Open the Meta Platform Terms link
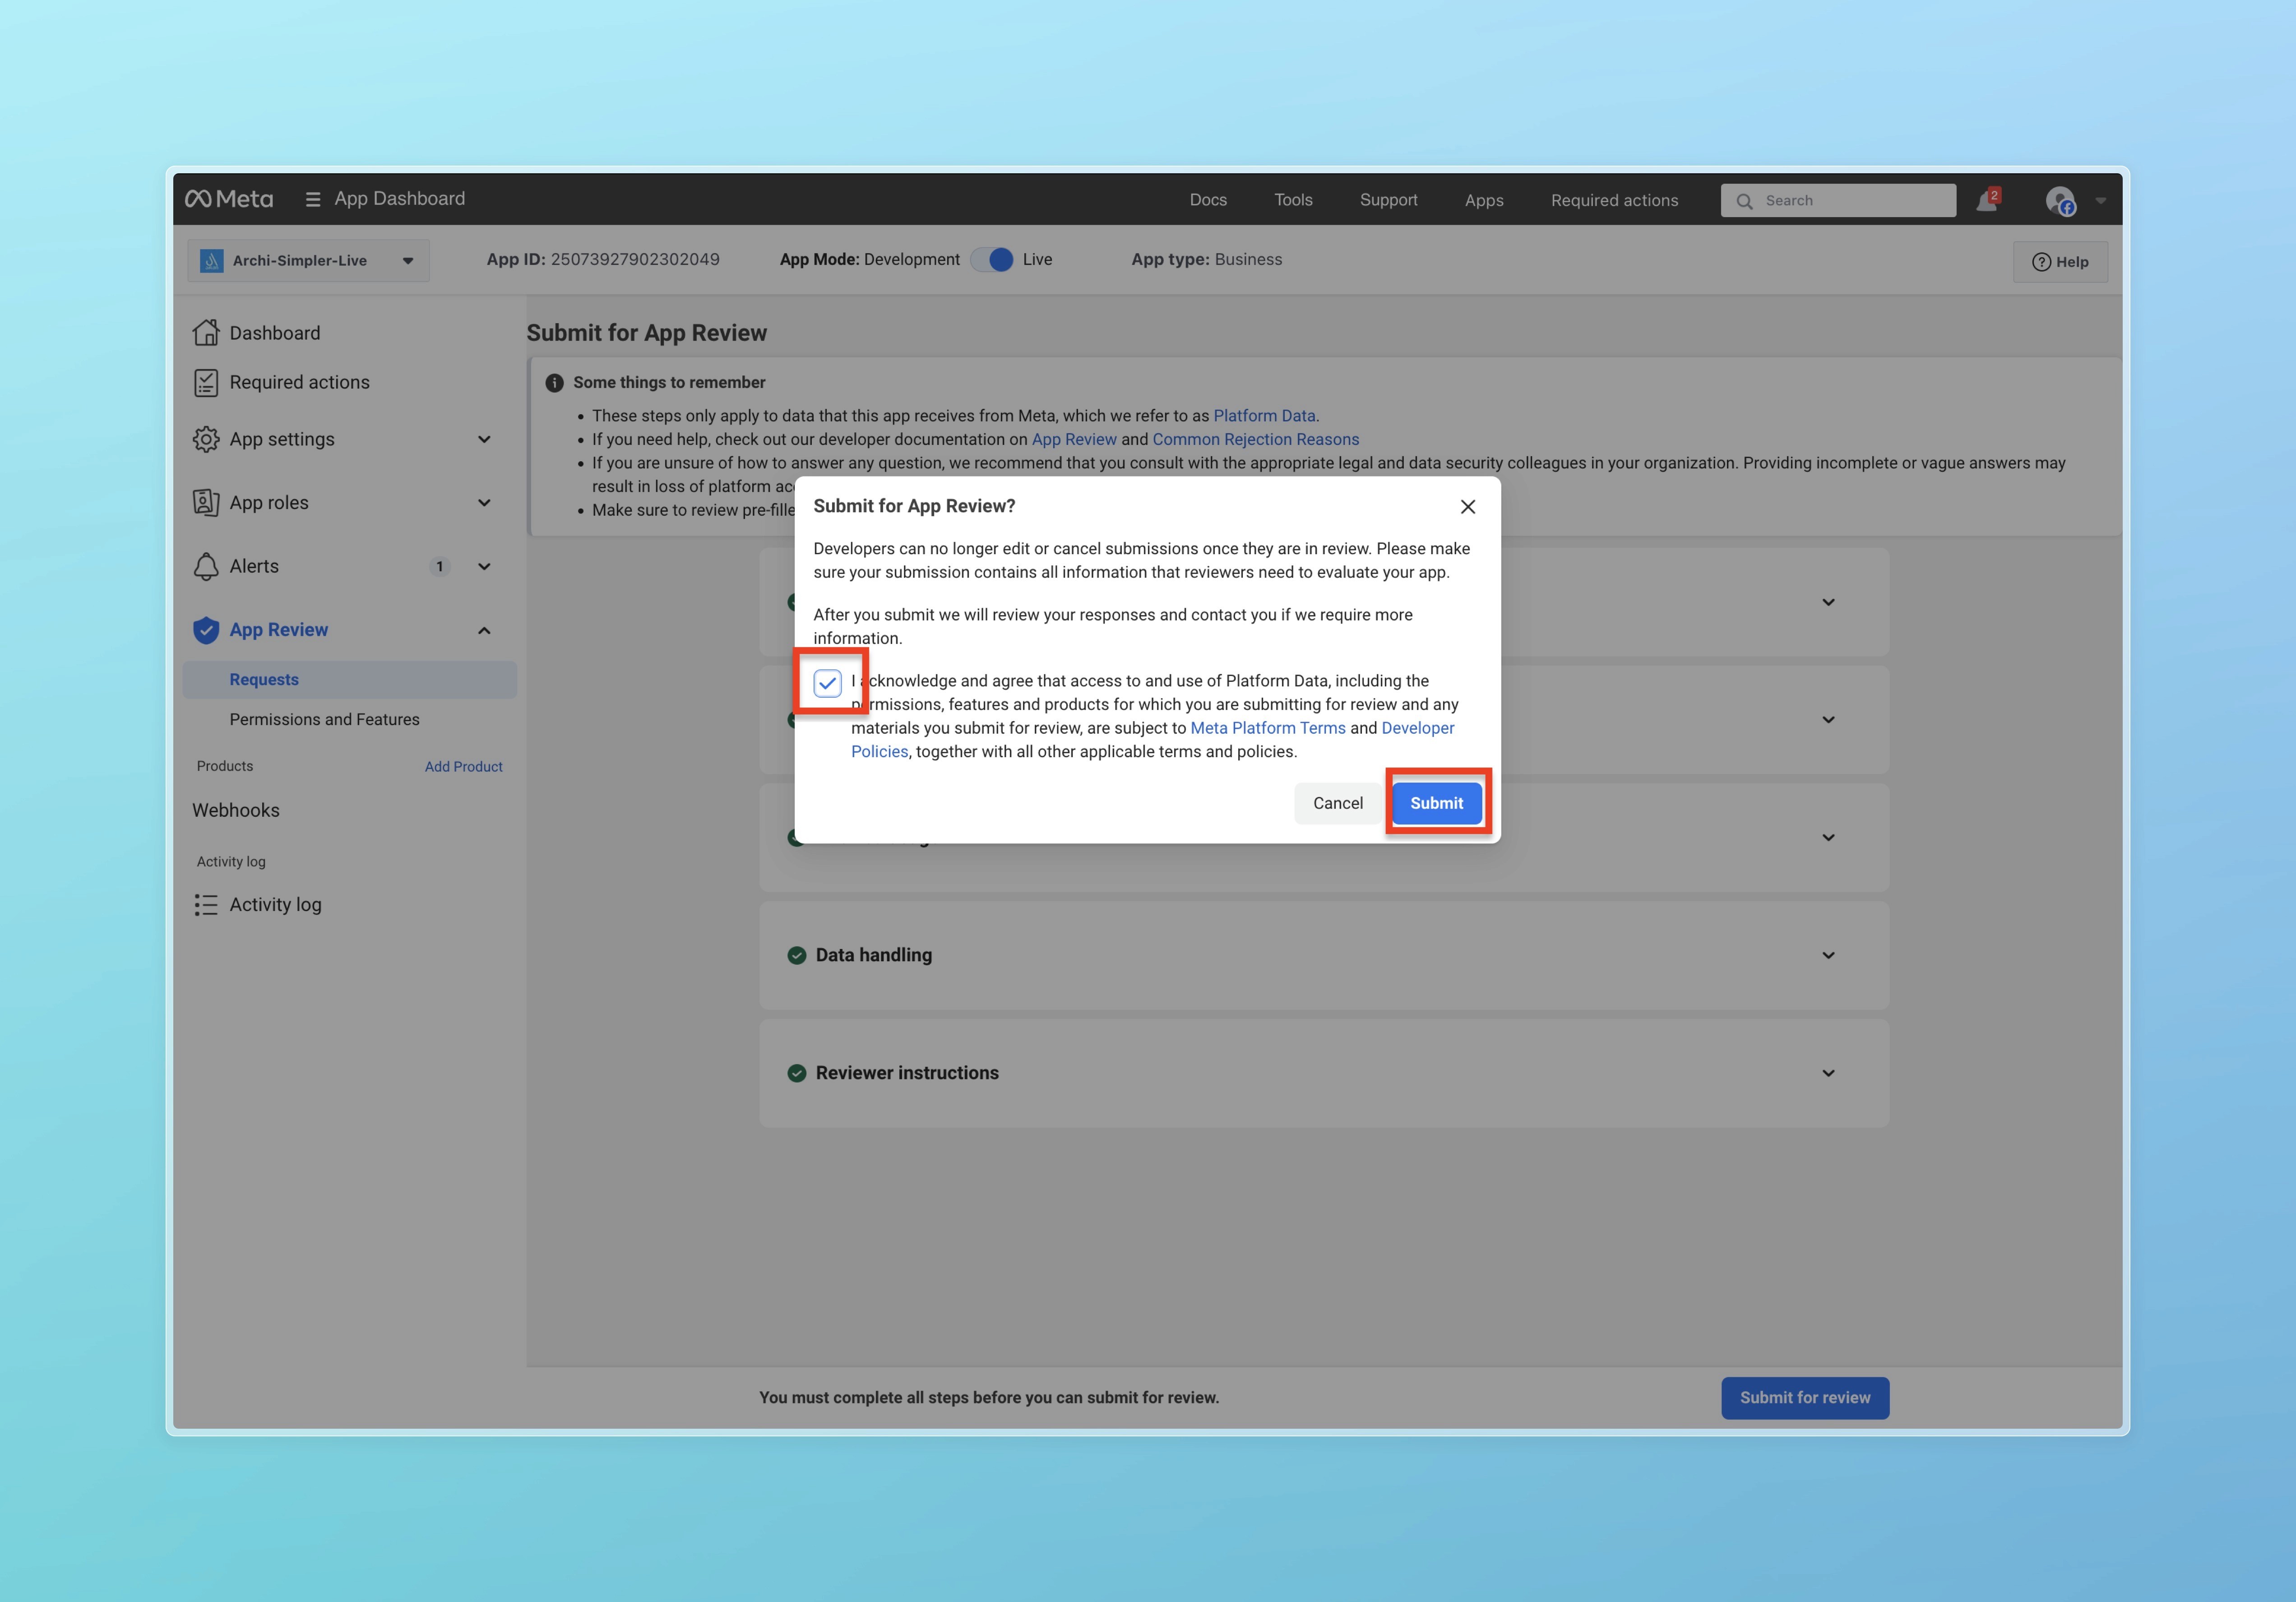 point(1267,728)
